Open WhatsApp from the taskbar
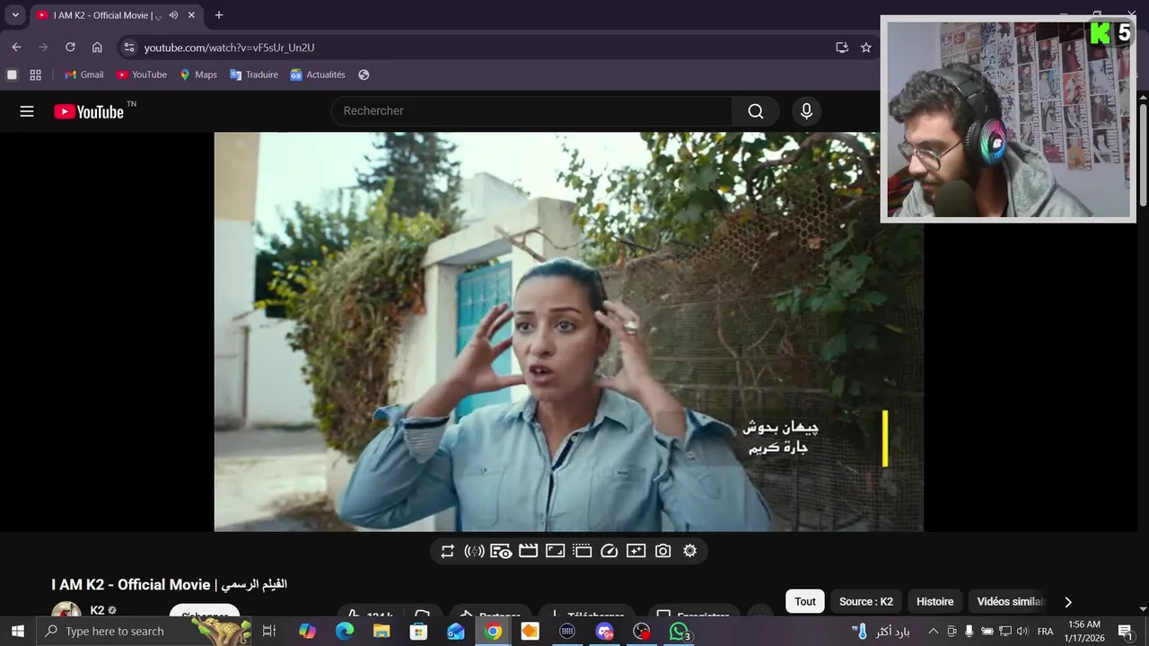 680,632
